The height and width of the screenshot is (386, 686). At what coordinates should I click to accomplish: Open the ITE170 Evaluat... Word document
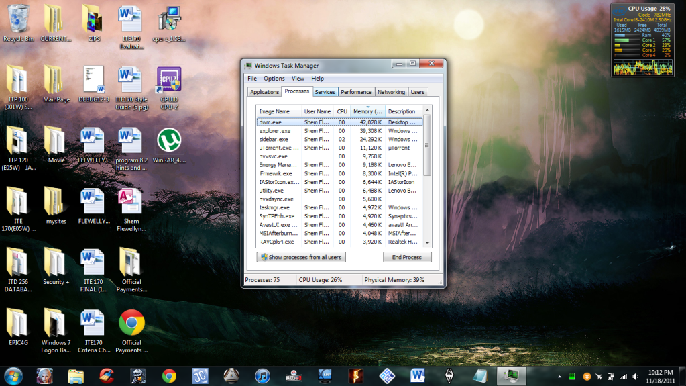(x=131, y=26)
